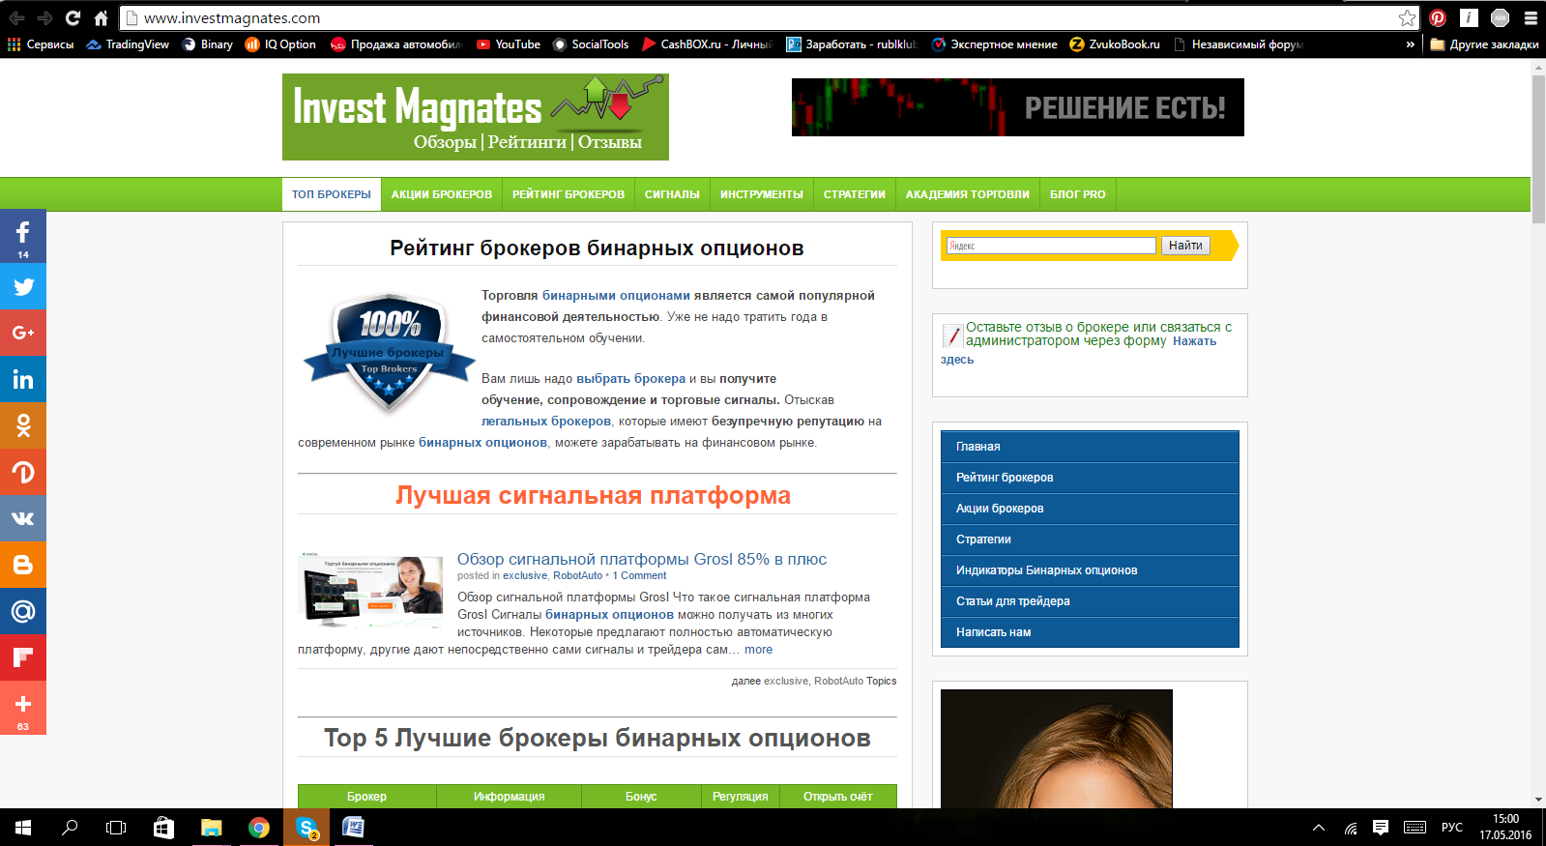1546x846 pixels.
Task: Open the YouTube bookmark
Action: tap(509, 44)
